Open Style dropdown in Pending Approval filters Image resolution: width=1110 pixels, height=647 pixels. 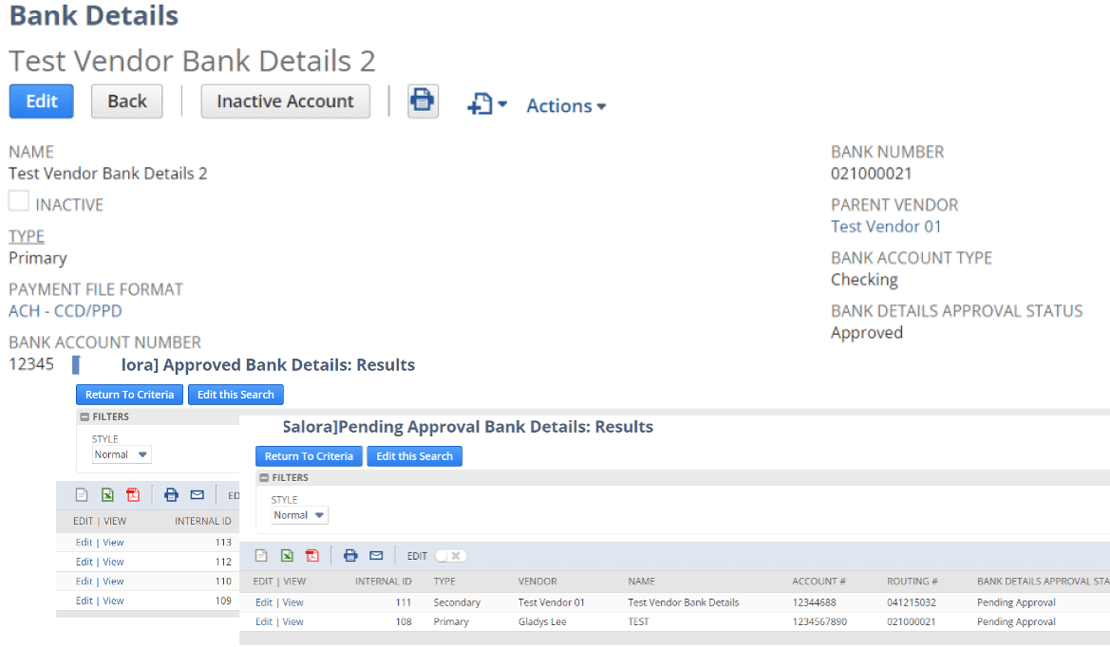299,515
